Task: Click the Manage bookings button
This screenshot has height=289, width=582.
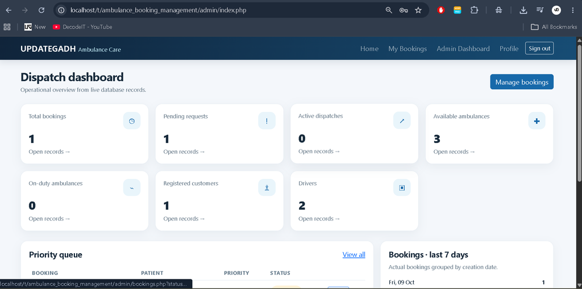Action: [x=522, y=82]
